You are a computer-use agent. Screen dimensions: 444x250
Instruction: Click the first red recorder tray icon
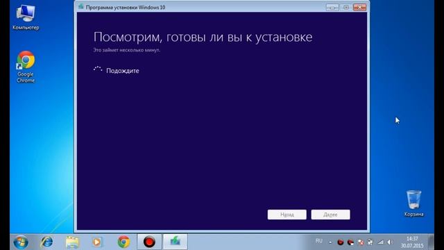tap(341, 242)
